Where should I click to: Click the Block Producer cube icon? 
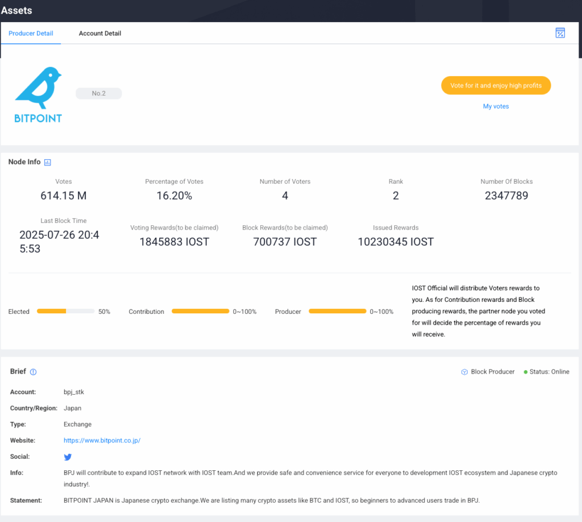464,372
